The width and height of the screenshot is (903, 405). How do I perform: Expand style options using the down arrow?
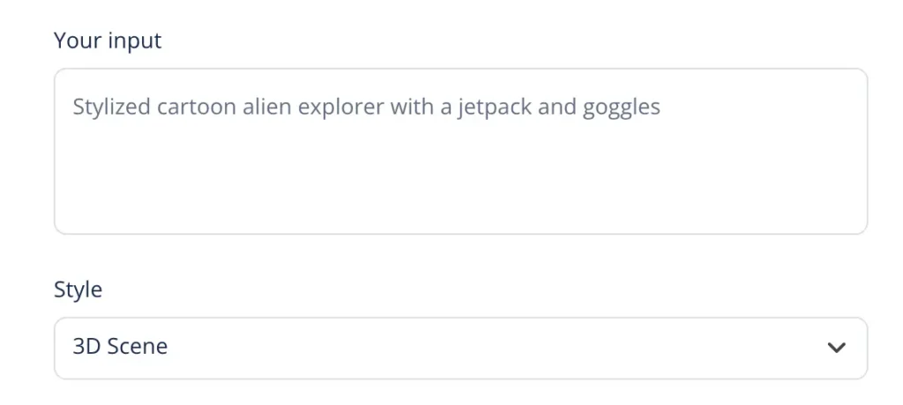coord(836,348)
